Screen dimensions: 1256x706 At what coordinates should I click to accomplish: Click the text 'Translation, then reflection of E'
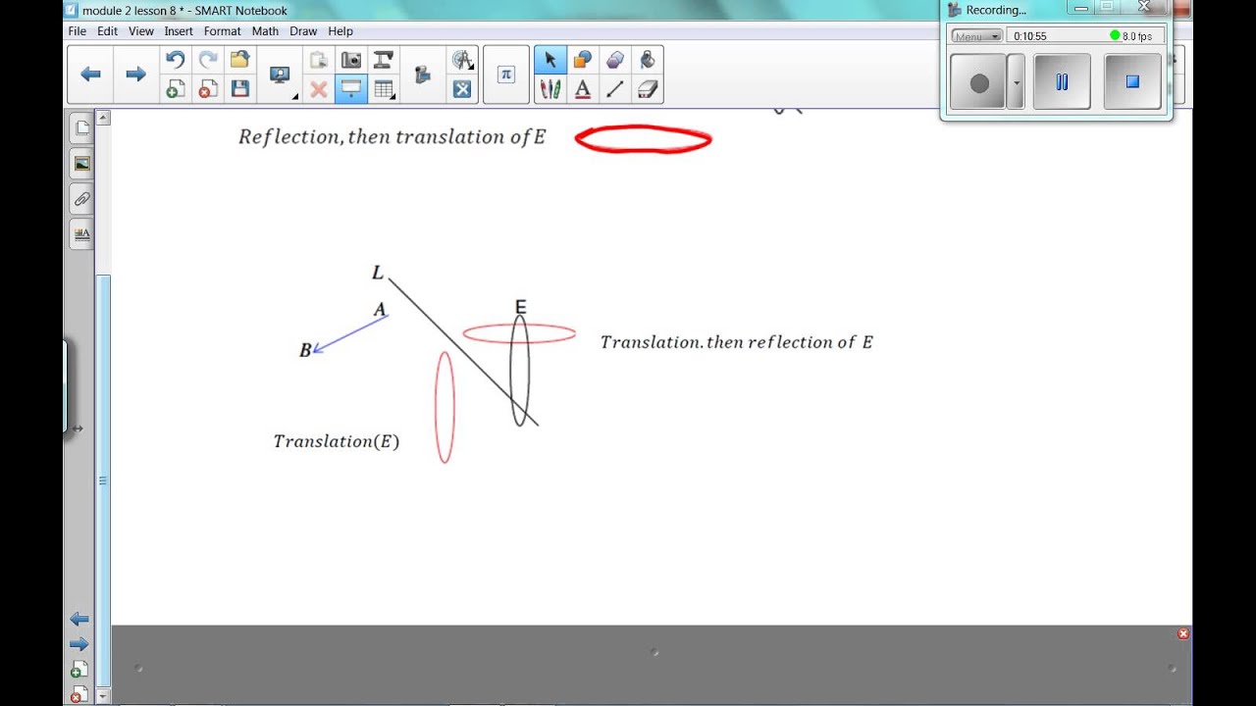point(736,342)
